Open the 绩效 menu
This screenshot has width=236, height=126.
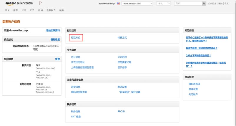62,10
